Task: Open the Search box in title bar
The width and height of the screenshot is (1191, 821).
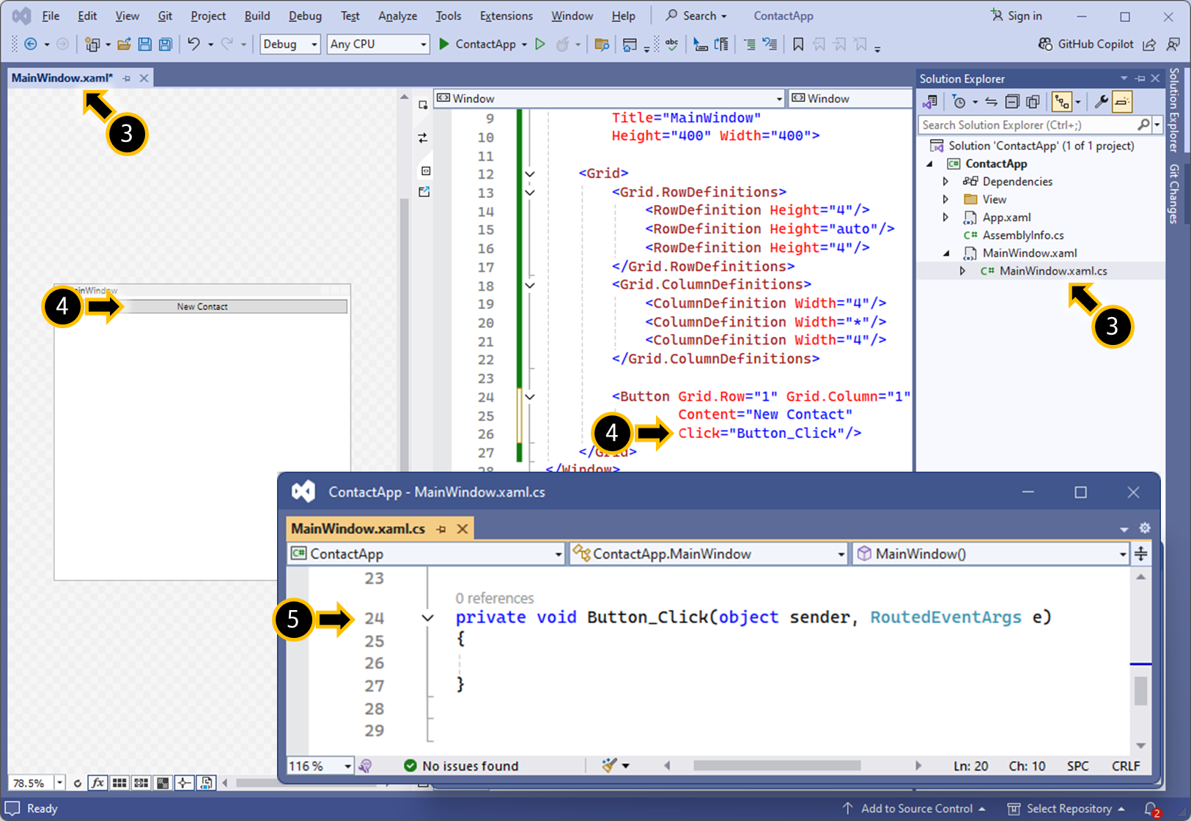Action: [x=696, y=15]
